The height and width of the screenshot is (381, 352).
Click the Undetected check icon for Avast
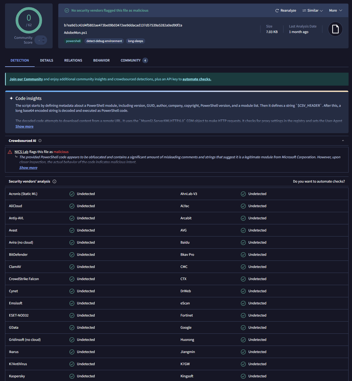[x=72, y=230]
